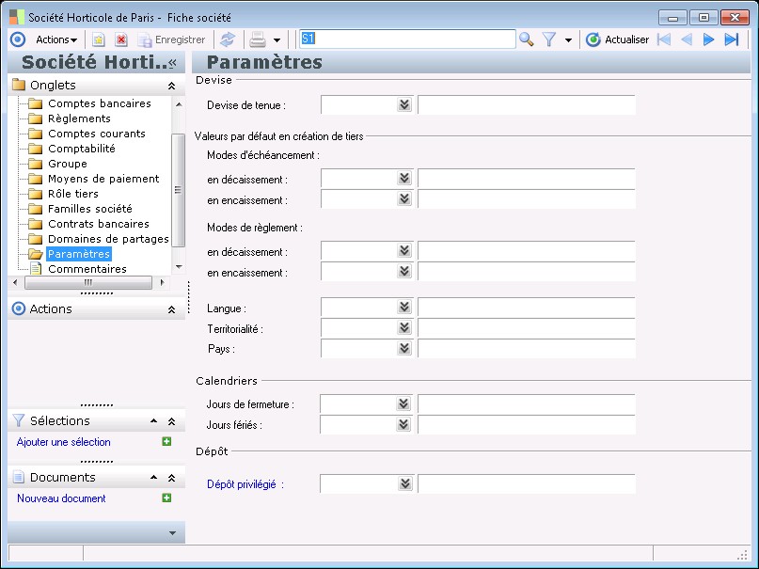Select Moyens de paiement

[x=103, y=179]
